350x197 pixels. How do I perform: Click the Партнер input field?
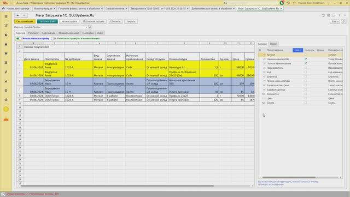55,27
